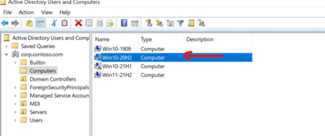Click the Computer type cell for Win11-21H2
325x136 pixels.
pyautogui.click(x=153, y=75)
